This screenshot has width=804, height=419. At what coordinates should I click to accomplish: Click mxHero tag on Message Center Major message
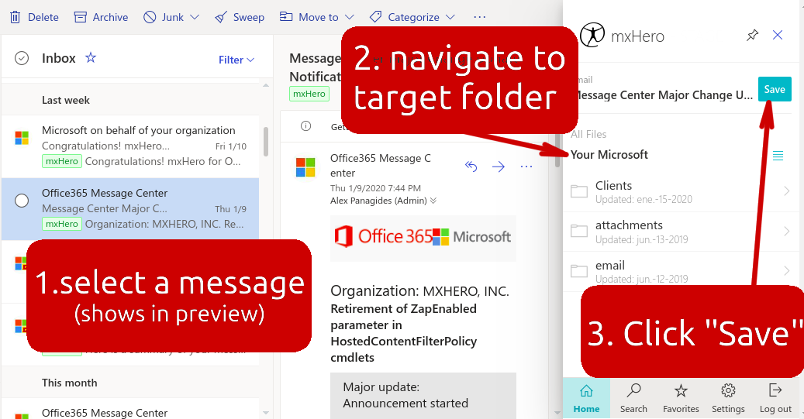coord(61,224)
